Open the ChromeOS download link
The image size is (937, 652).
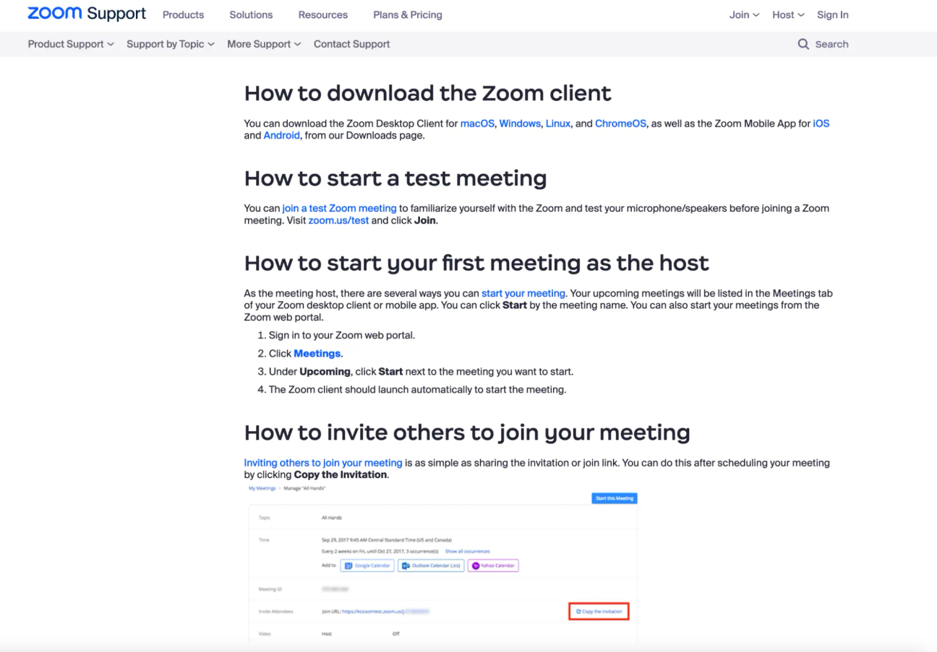[621, 123]
